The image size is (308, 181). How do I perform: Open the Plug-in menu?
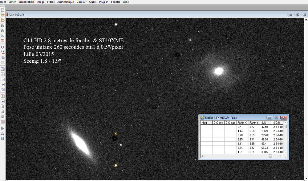[x=104, y=2]
